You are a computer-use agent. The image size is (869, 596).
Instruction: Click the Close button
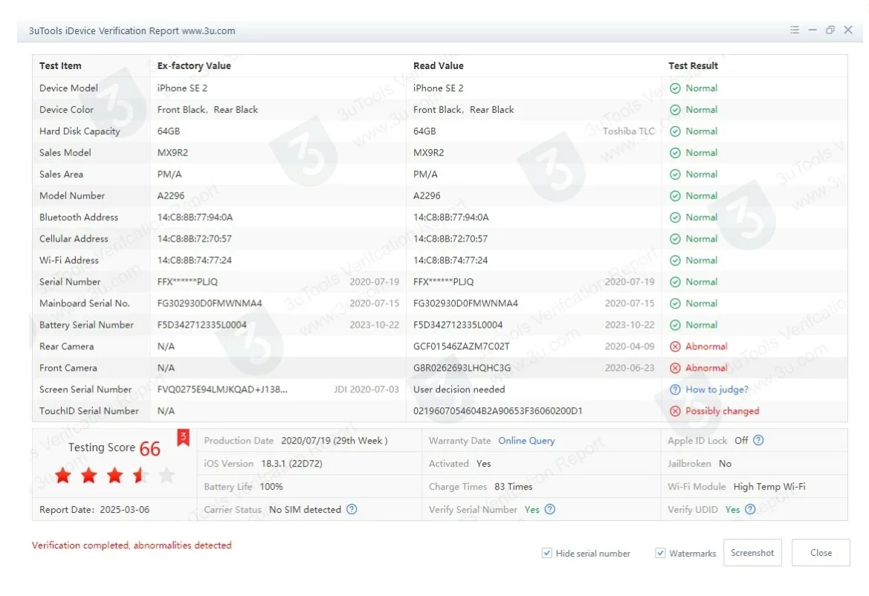[x=821, y=553]
